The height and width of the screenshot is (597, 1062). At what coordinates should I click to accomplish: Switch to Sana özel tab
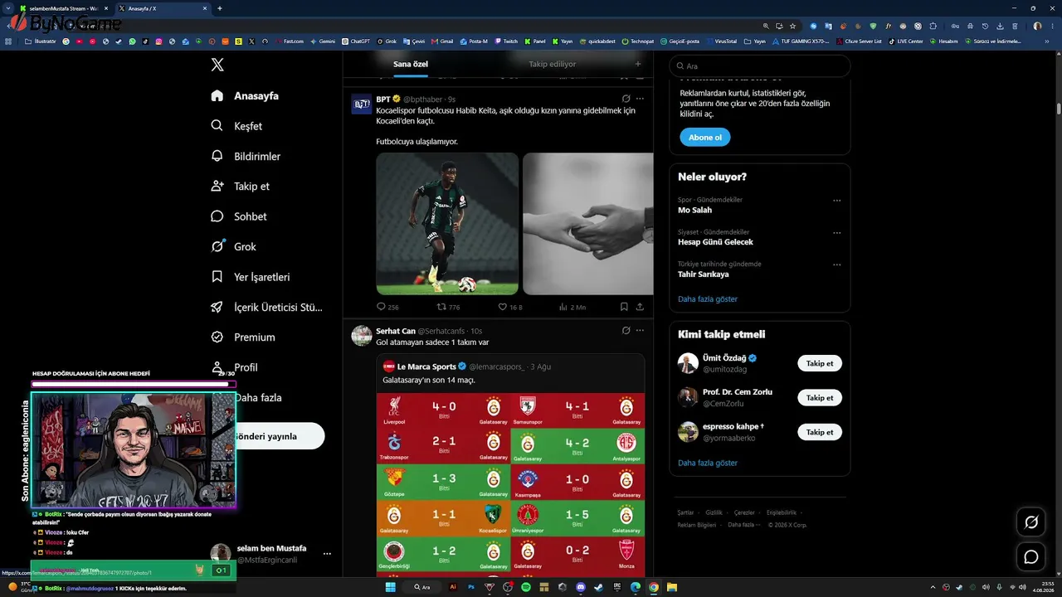tap(411, 64)
